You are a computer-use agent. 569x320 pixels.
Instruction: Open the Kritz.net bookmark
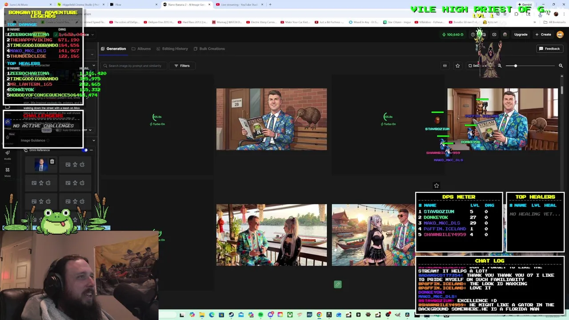coord(491,22)
